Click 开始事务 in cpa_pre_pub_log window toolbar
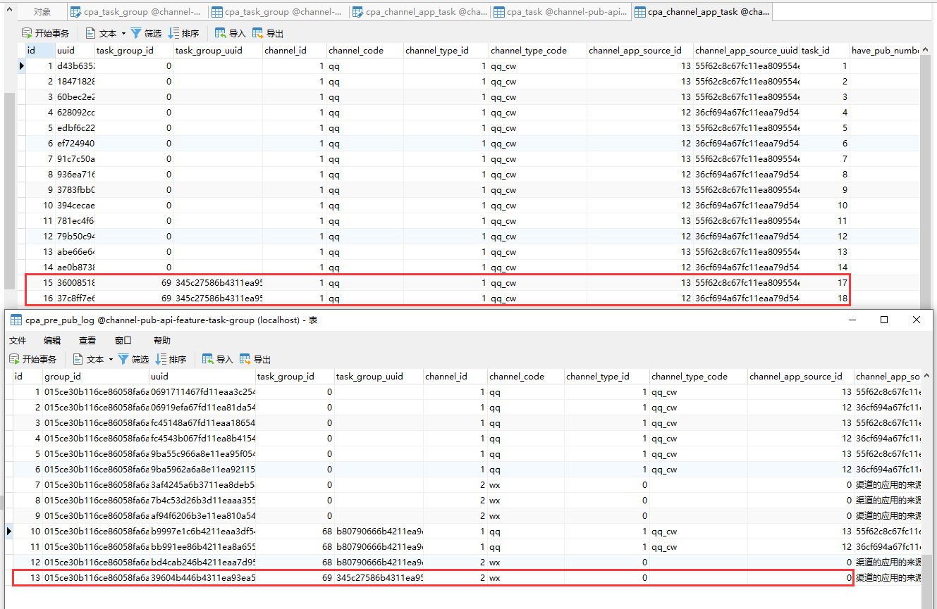Screen dimensions: 937x609 coord(32,359)
